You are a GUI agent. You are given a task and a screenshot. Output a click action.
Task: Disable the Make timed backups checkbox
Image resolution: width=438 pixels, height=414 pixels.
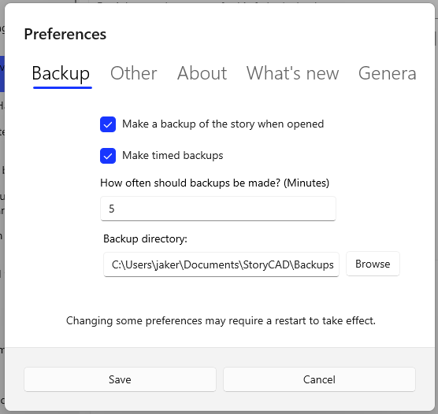pyautogui.click(x=108, y=156)
